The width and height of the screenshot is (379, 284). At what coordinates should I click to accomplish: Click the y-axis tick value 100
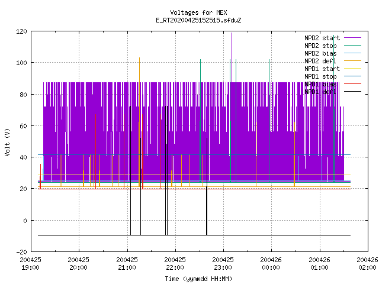tap(21, 63)
